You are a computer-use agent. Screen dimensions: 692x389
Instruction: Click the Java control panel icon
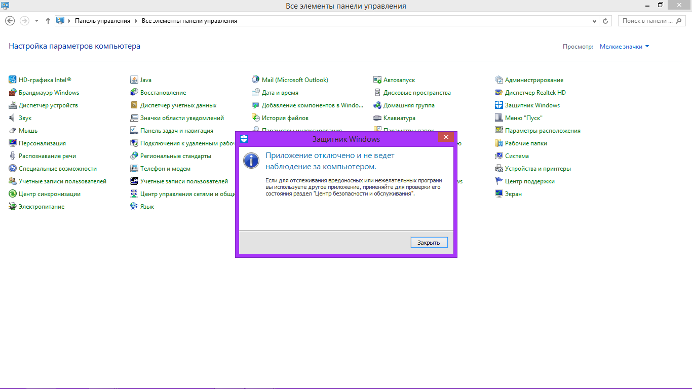click(134, 80)
